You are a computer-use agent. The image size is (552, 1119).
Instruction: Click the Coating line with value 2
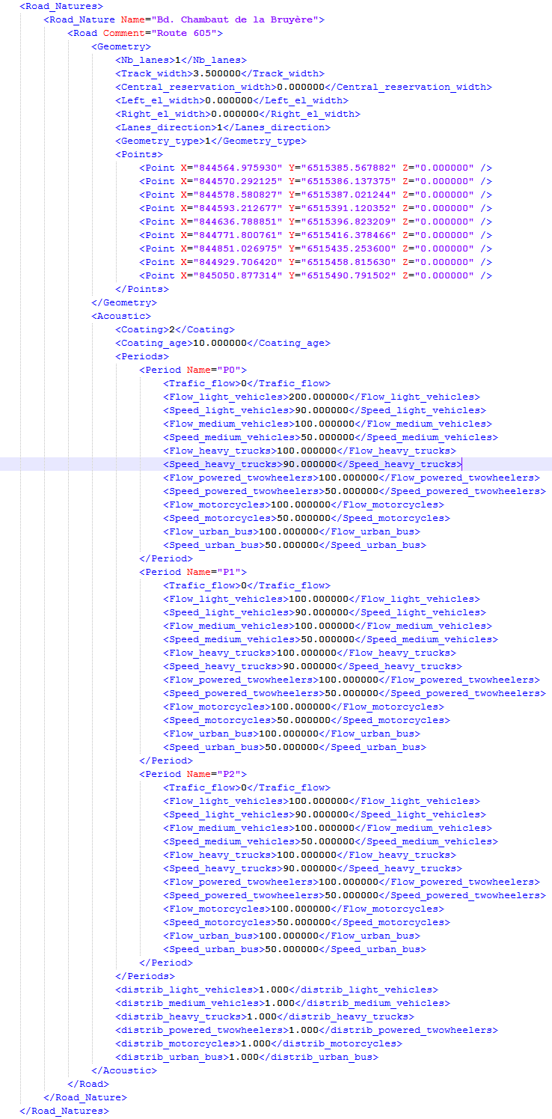[x=175, y=329]
